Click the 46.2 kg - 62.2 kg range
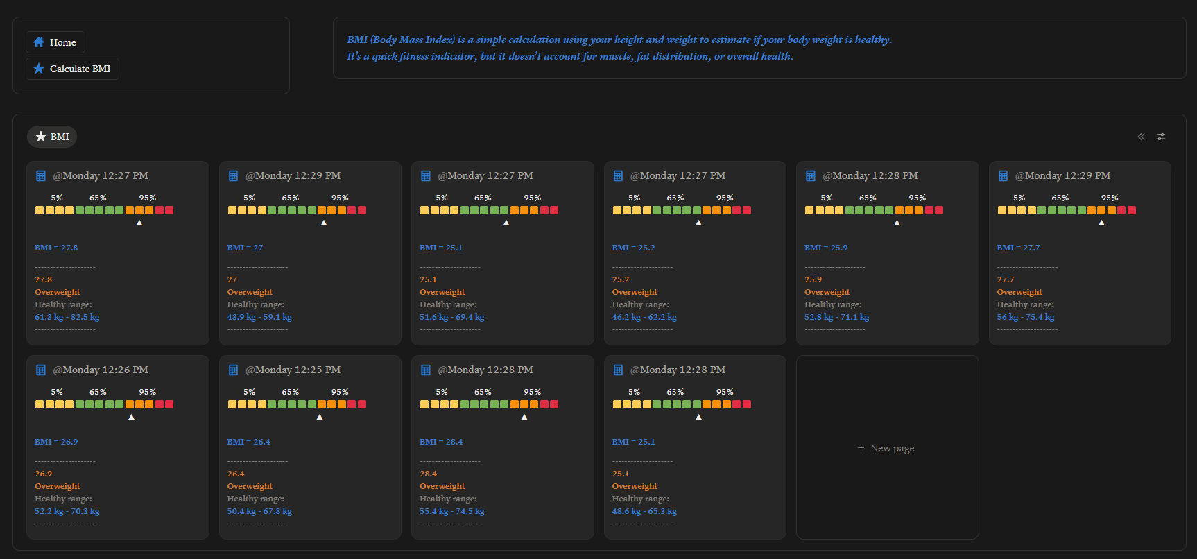This screenshot has width=1197, height=559. [x=644, y=317]
